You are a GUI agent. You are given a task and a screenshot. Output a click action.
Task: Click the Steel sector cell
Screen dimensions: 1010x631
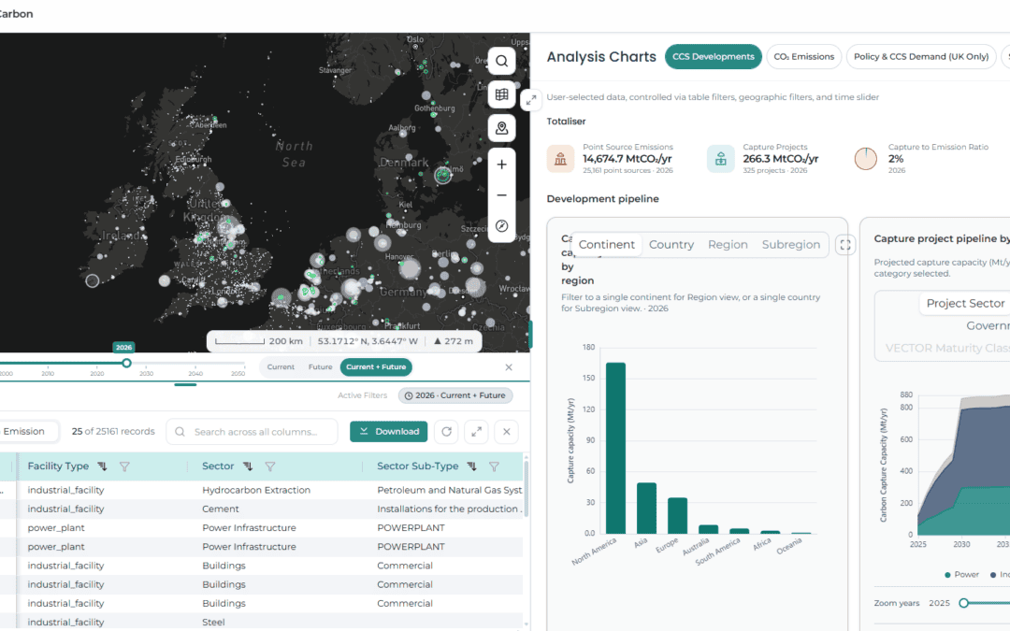(213, 622)
